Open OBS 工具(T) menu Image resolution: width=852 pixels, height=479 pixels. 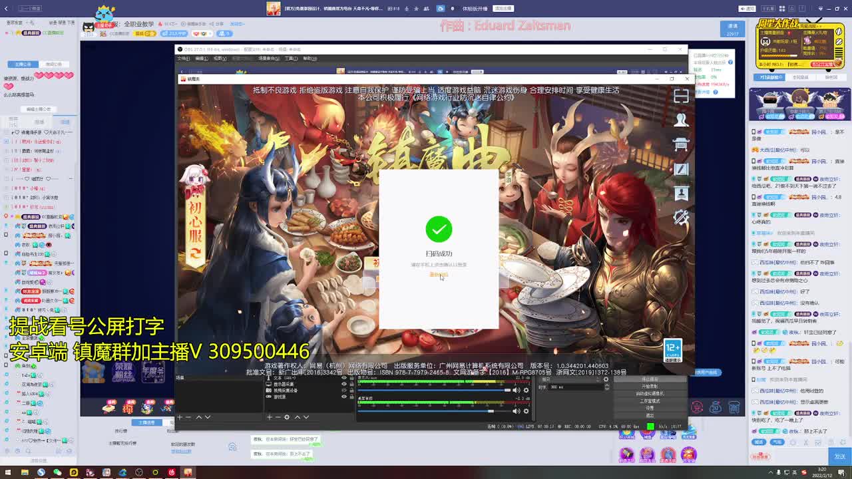[x=291, y=59]
